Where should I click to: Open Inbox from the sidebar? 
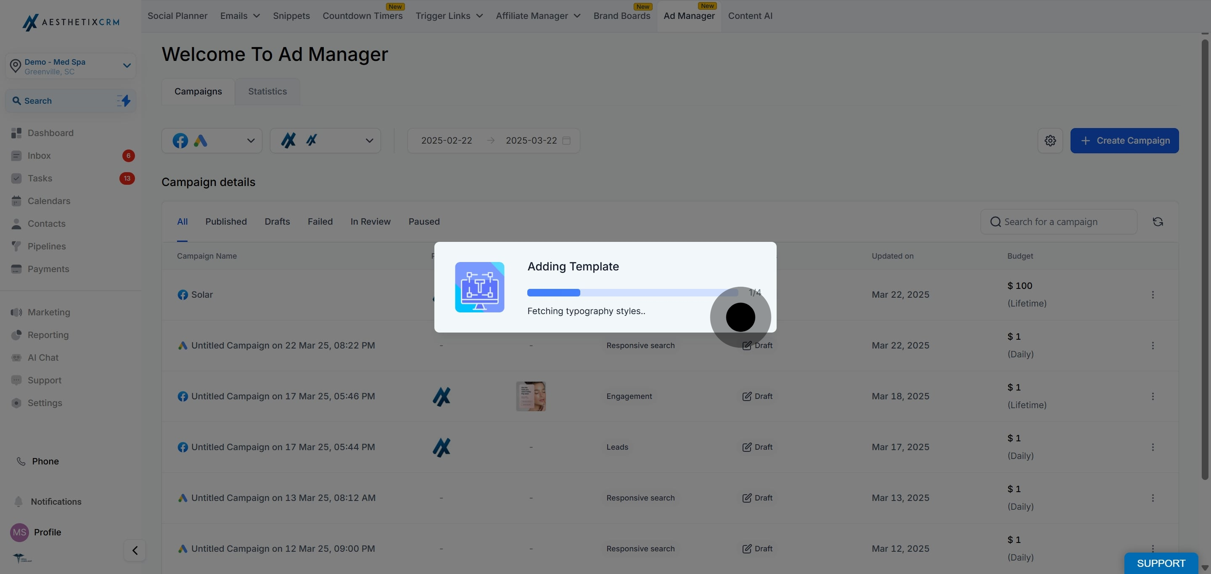coord(39,156)
